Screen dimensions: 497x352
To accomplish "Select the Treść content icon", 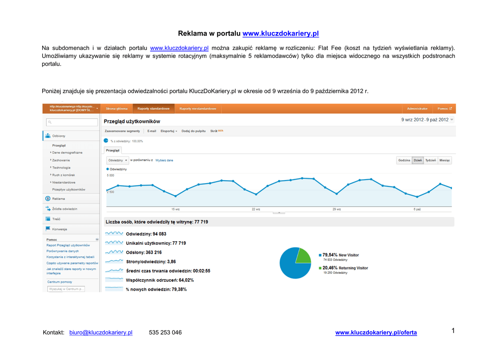I will [x=48, y=219].
